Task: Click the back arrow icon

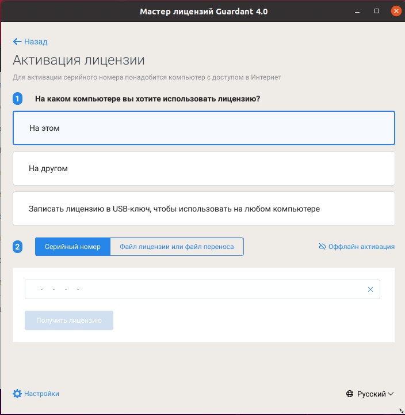Action: tap(17, 41)
